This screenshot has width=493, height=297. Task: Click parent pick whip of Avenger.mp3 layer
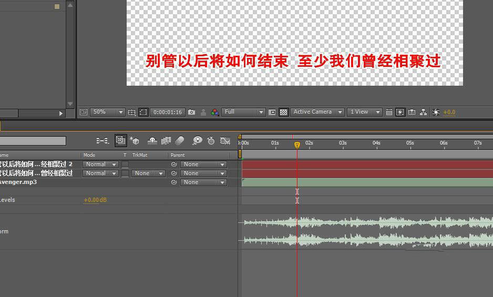point(174,182)
